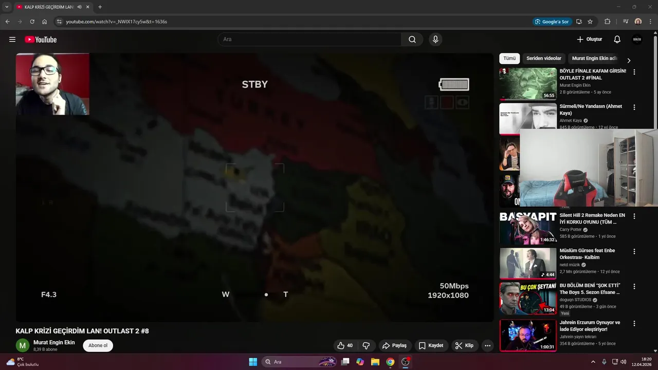Mute the tab via its speaker icon
This screenshot has width=658, height=370.
point(79,7)
